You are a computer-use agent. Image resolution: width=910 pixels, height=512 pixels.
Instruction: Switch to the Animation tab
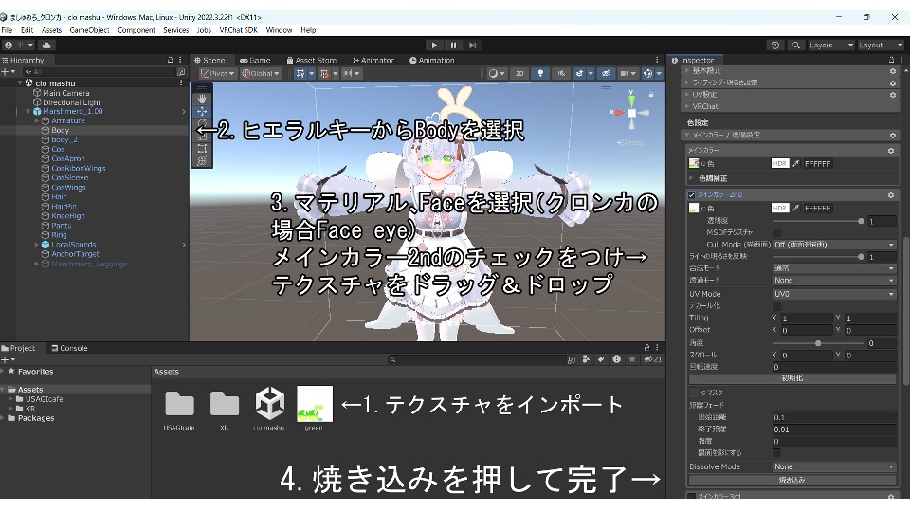432,61
